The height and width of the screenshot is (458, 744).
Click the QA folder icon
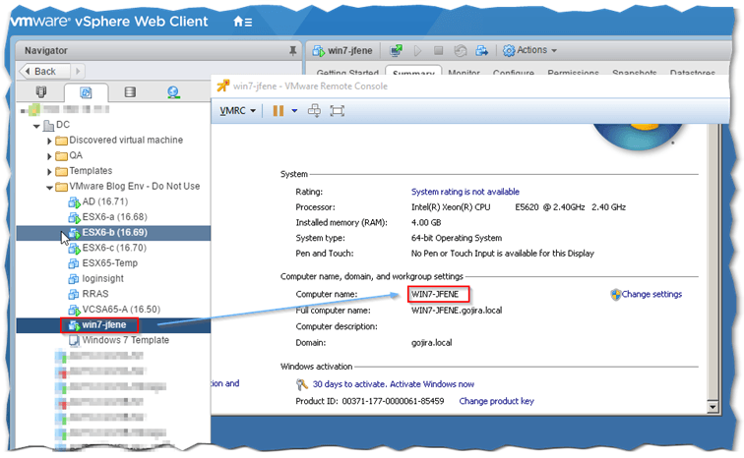(x=61, y=156)
